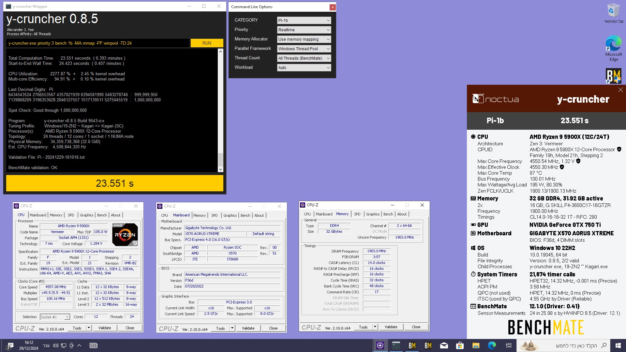This screenshot has width=626, height=352.
Task: Click the Noctua logo in BenchMate panel
Action: (496, 99)
